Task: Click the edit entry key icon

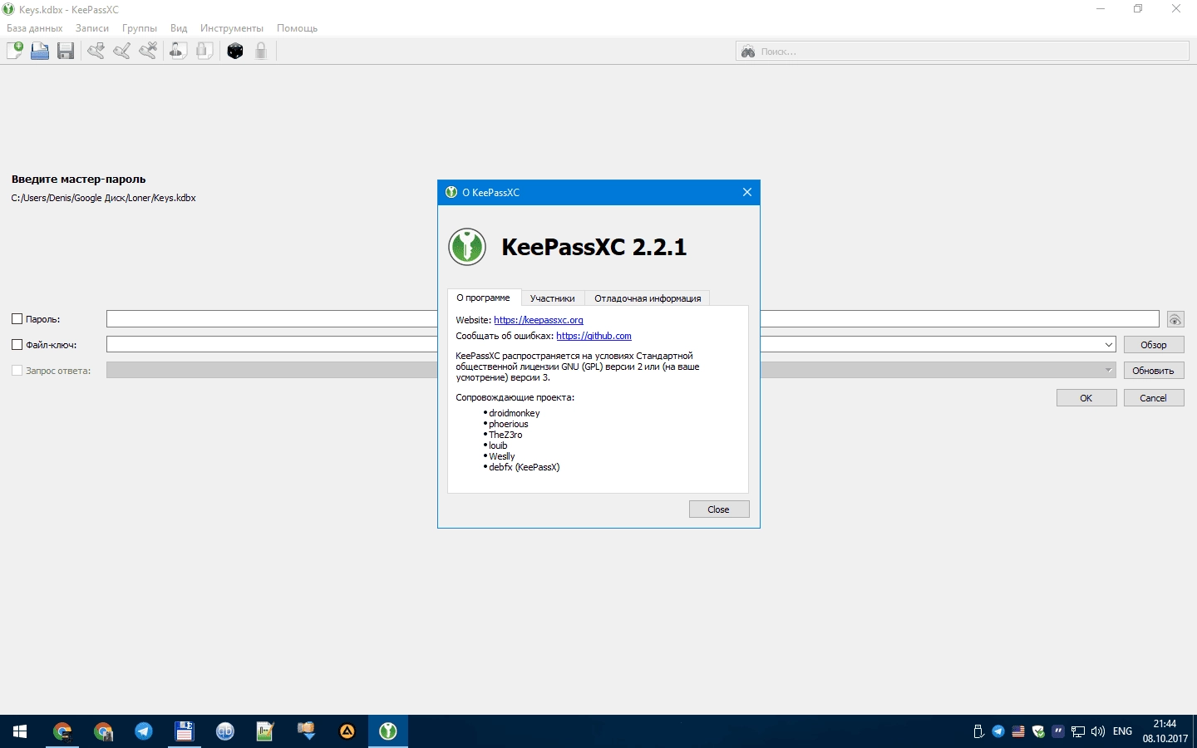Action: (x=122, y=52)
